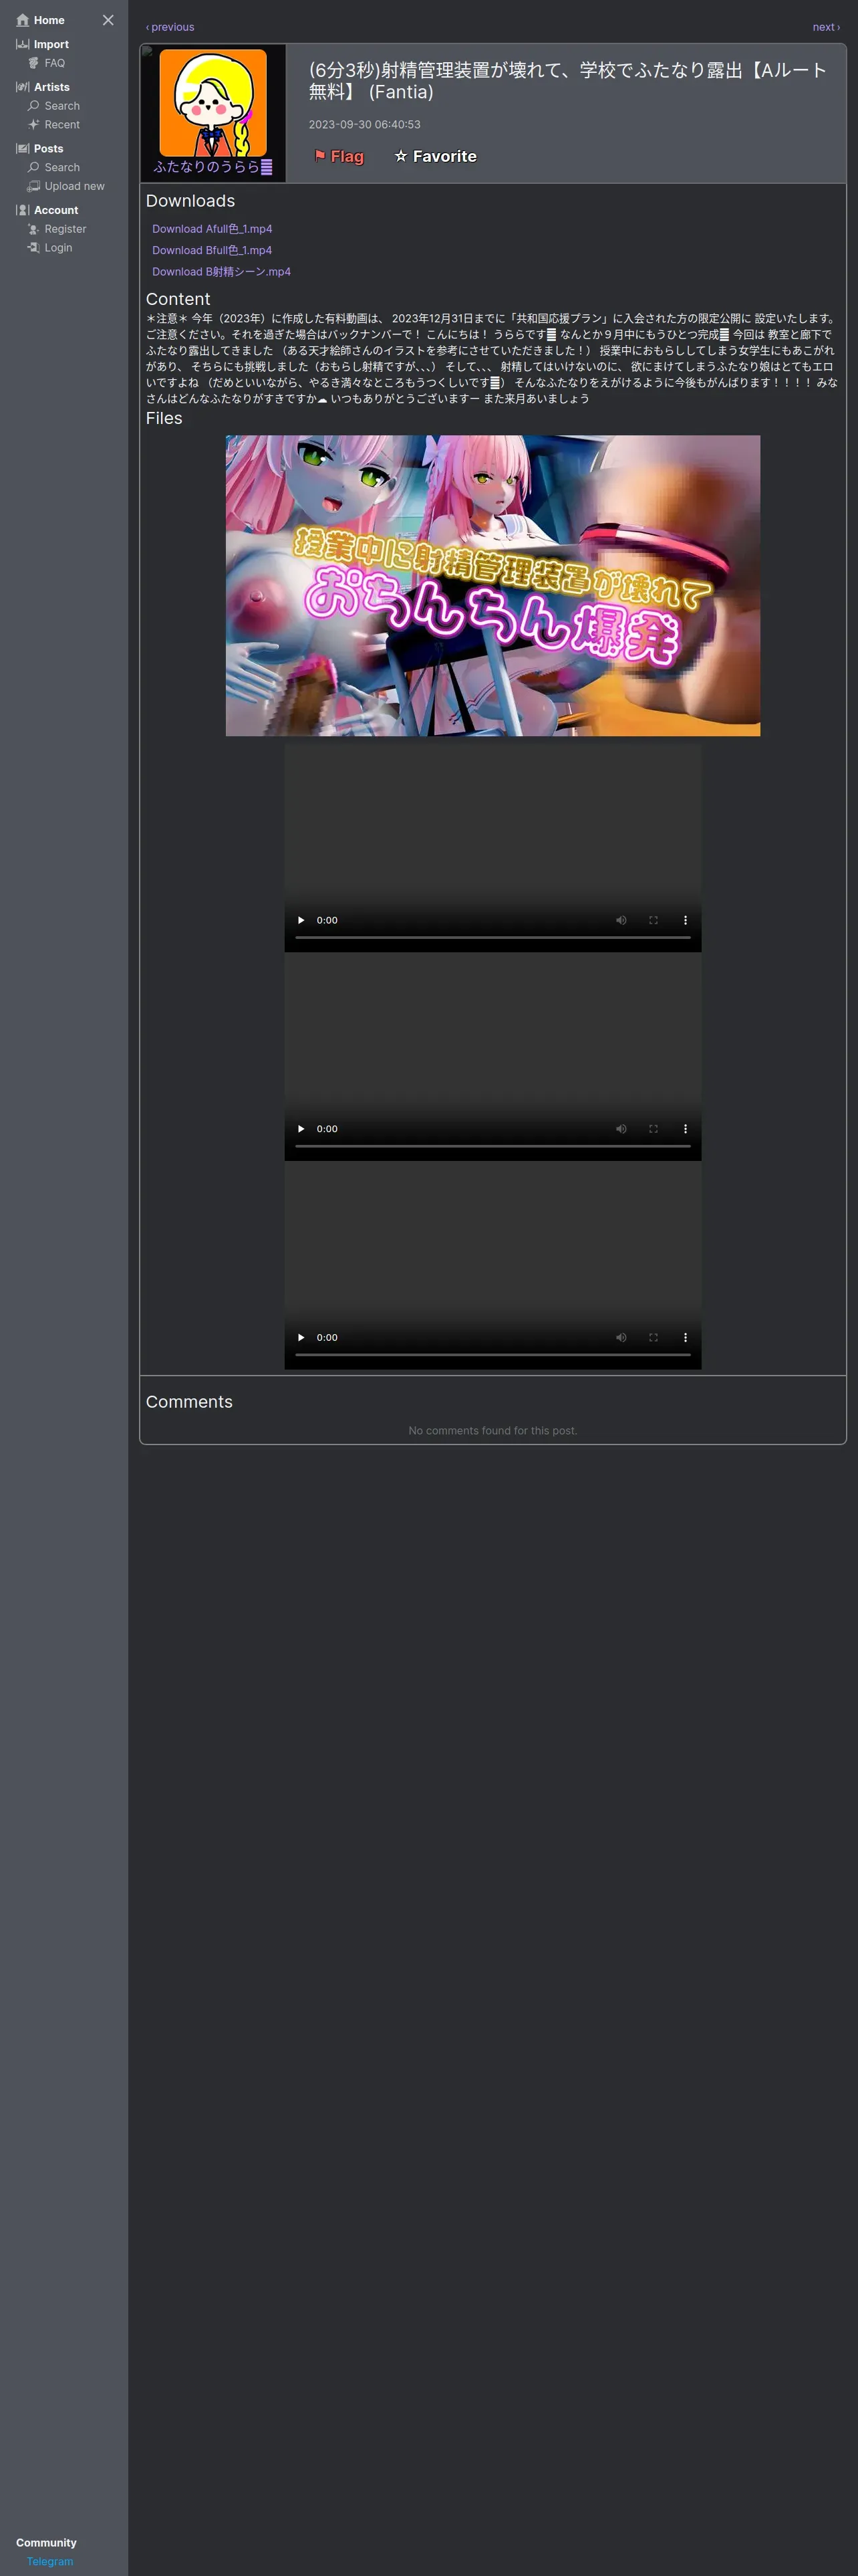The height and width of the screenshot is (2576, 858).
Task: Enter fullscreen on the first video
Action: pyautogui.click(x=654, y=920)
